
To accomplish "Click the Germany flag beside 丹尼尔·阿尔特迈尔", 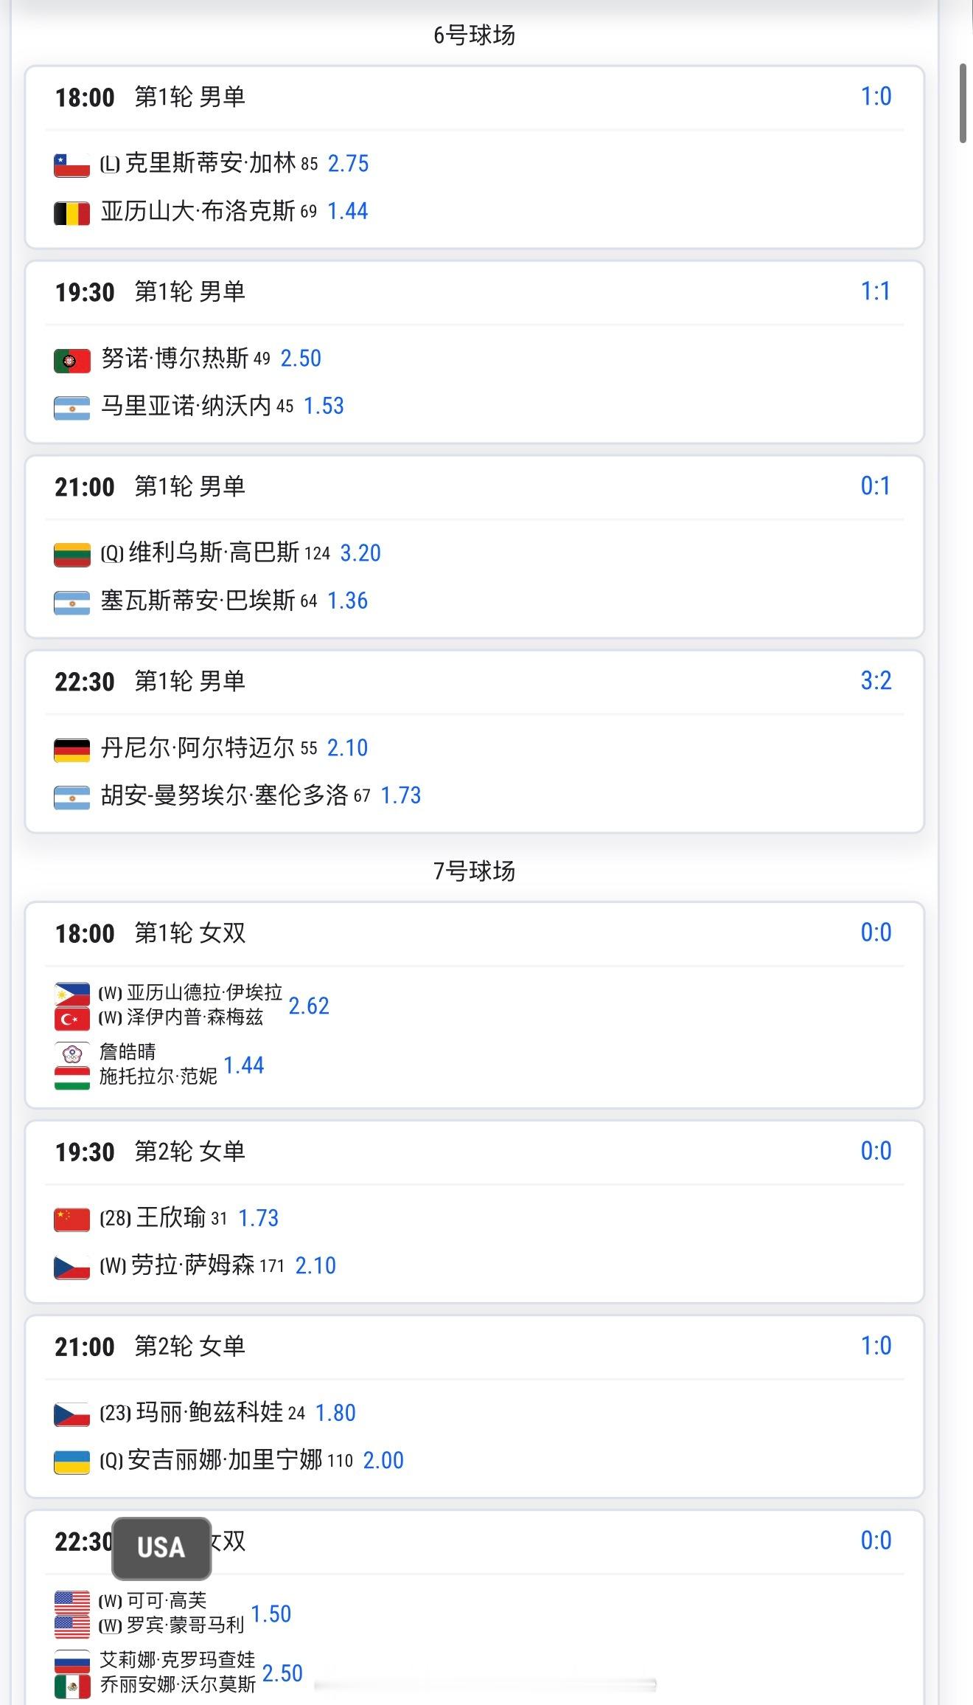I will pyautogui.click(x=72, y=750).
